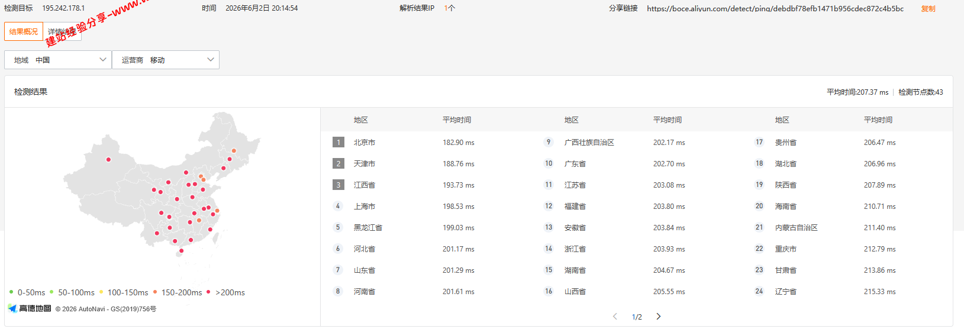Click the Hainan node marker on map
Screen dimensions: 964x332
click(x=181, y=250)
